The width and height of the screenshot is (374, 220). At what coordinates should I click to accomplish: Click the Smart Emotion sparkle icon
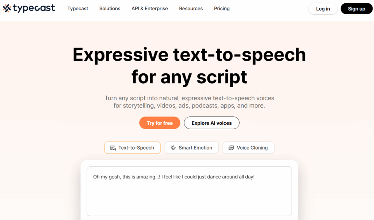pos(173,148)
